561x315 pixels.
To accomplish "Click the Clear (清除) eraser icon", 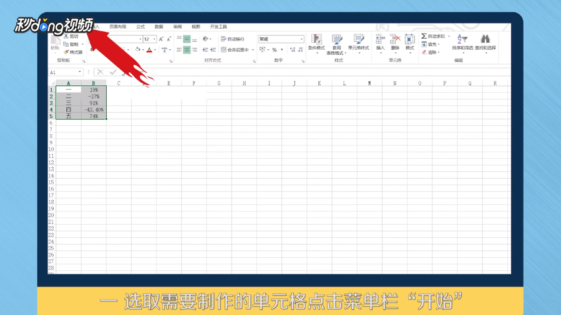I will (424, 52).
